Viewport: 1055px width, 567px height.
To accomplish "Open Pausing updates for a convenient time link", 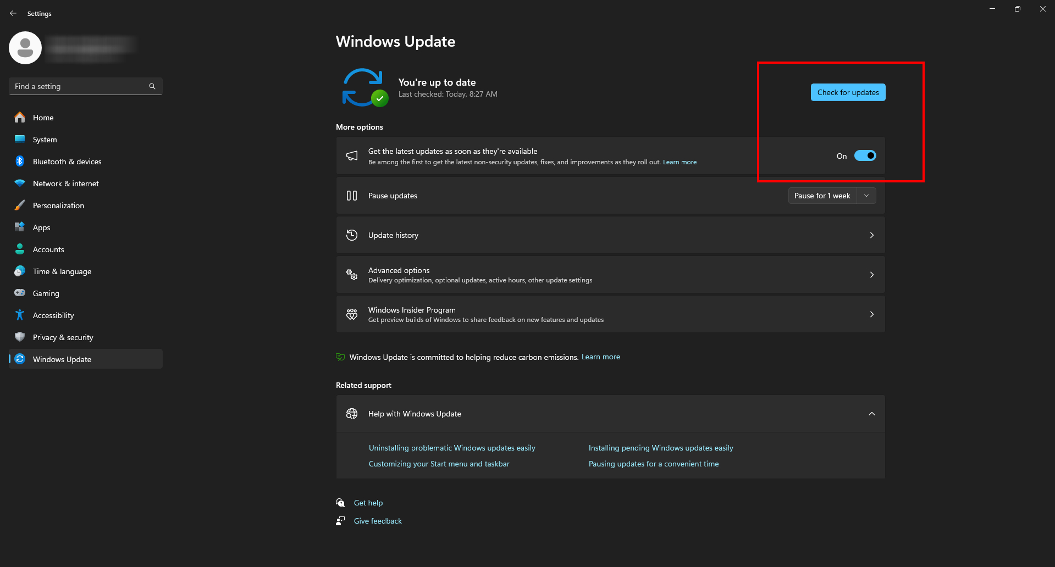I will coord(654,464).
